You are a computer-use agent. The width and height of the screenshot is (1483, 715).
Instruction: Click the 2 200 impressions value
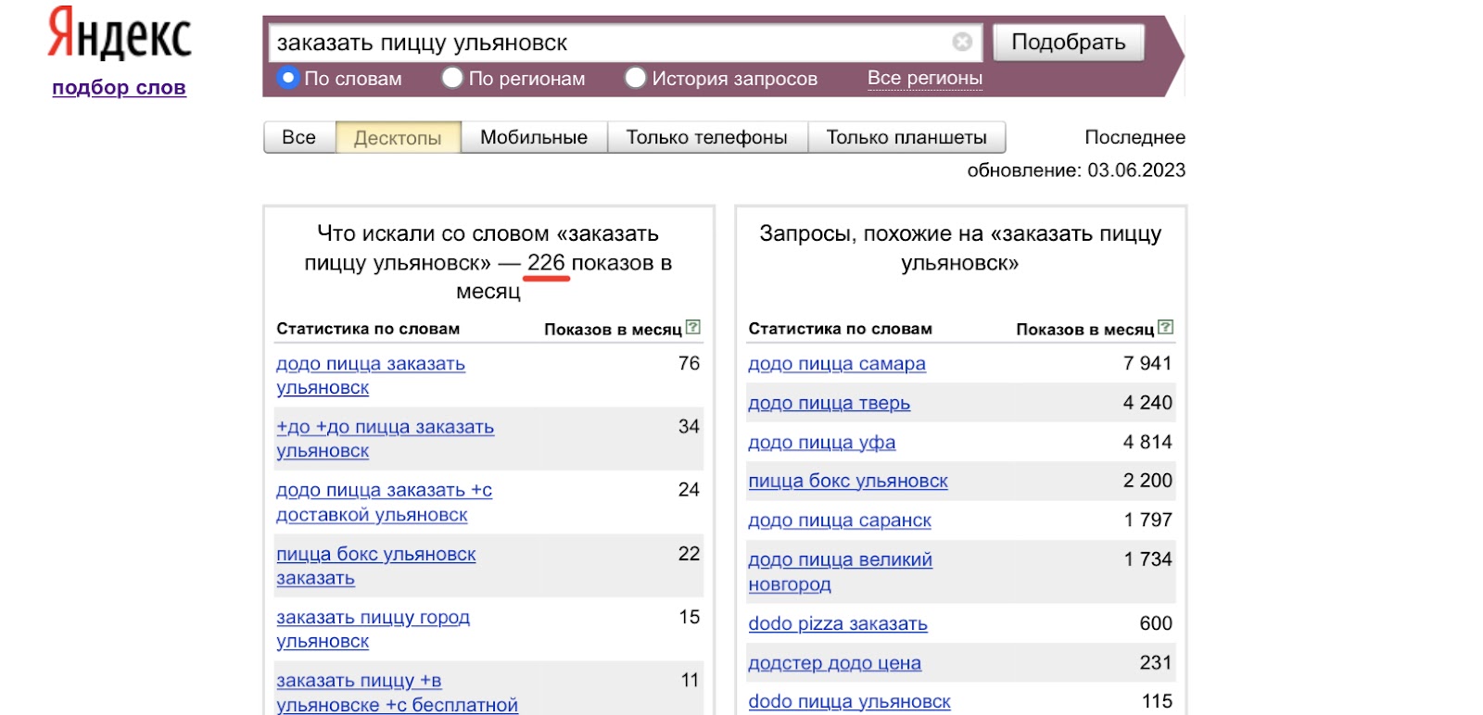pyautogui.click(x=1147, y=480)
